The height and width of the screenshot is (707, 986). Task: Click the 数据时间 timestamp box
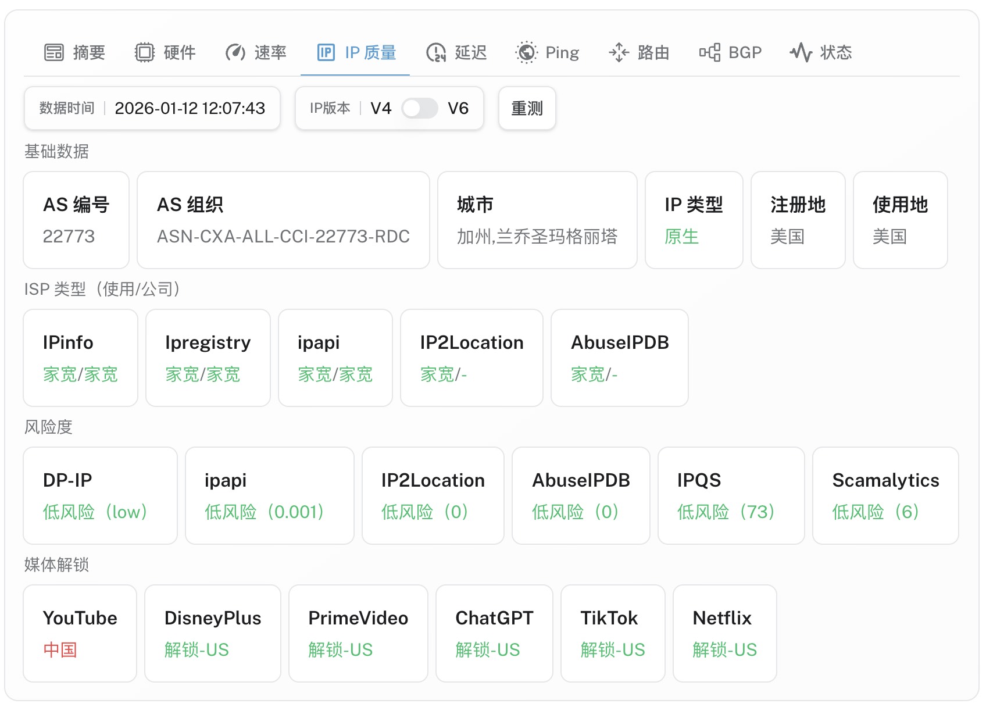tap(152, 108)
